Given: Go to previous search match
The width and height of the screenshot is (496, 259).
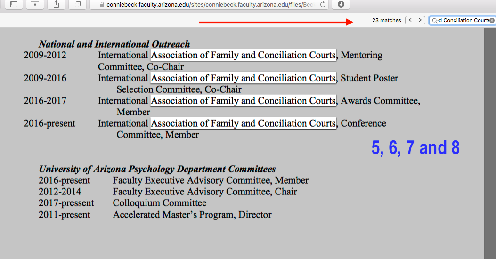Looking at the screenshot, I should (410, 20).
